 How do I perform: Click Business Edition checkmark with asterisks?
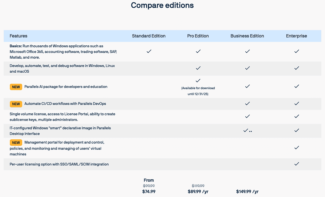(x=246, y=130)
